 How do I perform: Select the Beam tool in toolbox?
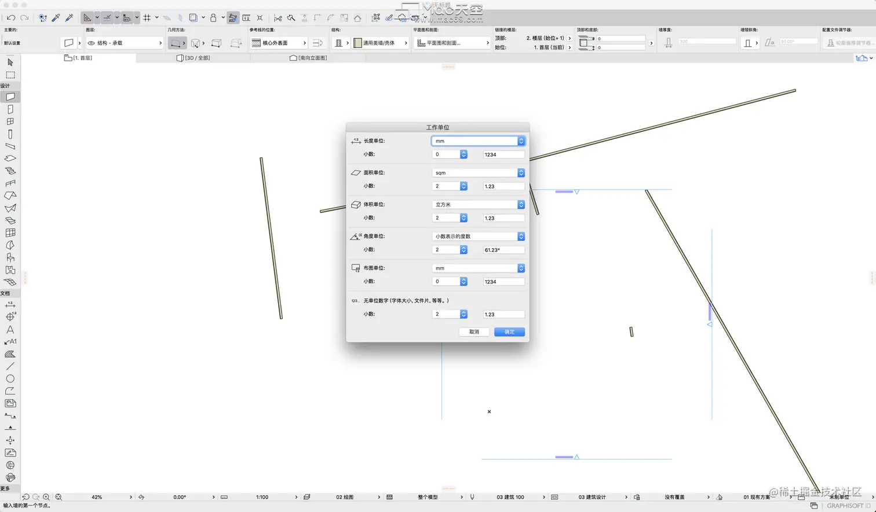(x=10, y=146)
